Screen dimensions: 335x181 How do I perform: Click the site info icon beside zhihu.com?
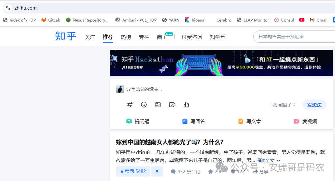pos(8,8)
